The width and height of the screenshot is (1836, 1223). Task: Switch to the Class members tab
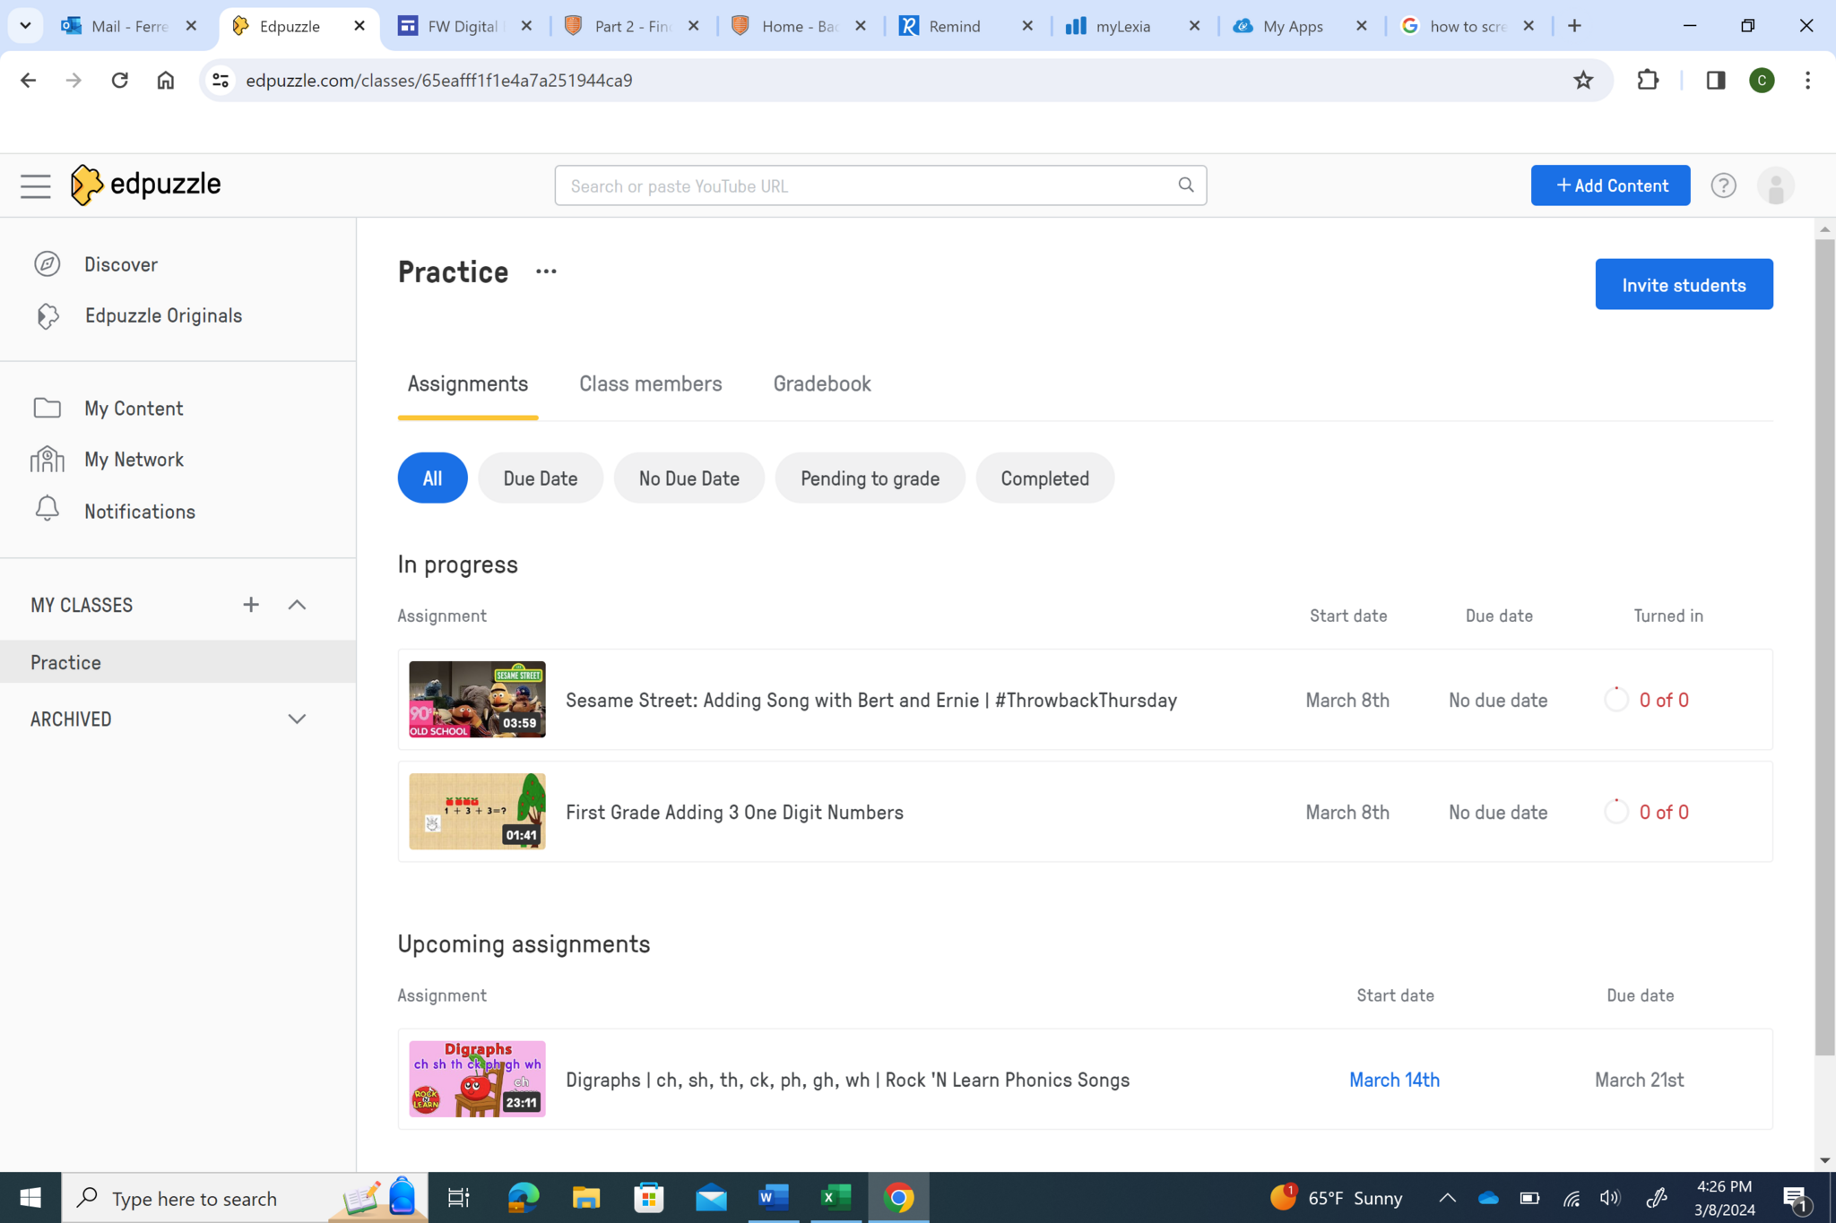(650, 383)
